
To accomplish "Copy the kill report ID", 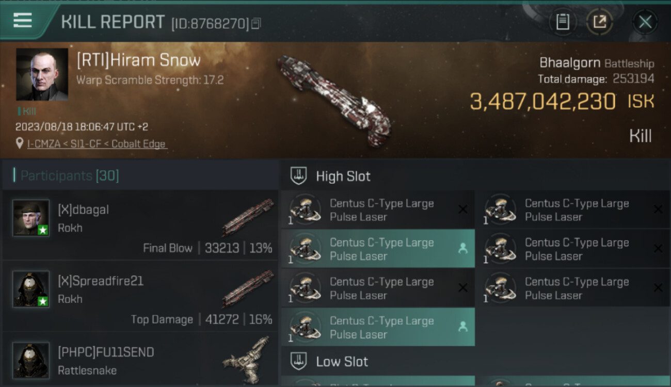I will pos(257,23).
